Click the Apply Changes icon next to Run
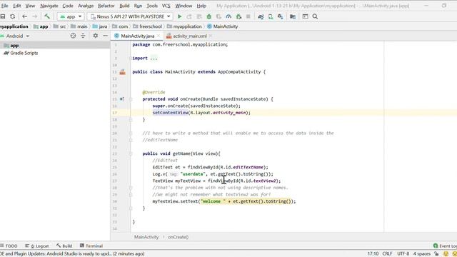The image size is (457, 257). tap(189, 16)
